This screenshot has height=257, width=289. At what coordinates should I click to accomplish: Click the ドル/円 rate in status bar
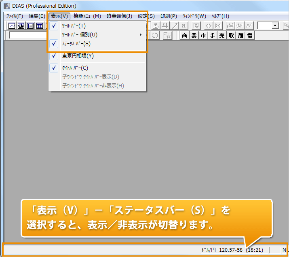[x=222, y=251]
